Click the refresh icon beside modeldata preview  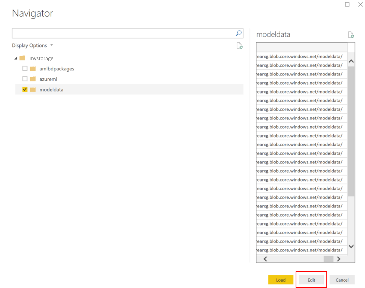351,34
